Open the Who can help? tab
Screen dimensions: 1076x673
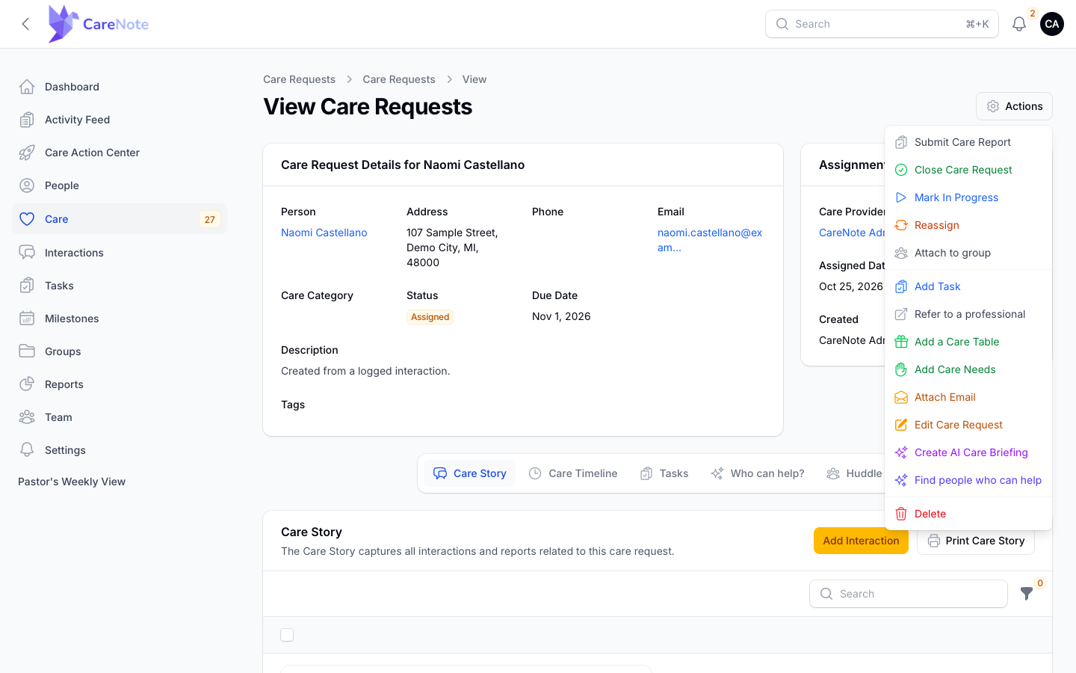click(758, 473)
